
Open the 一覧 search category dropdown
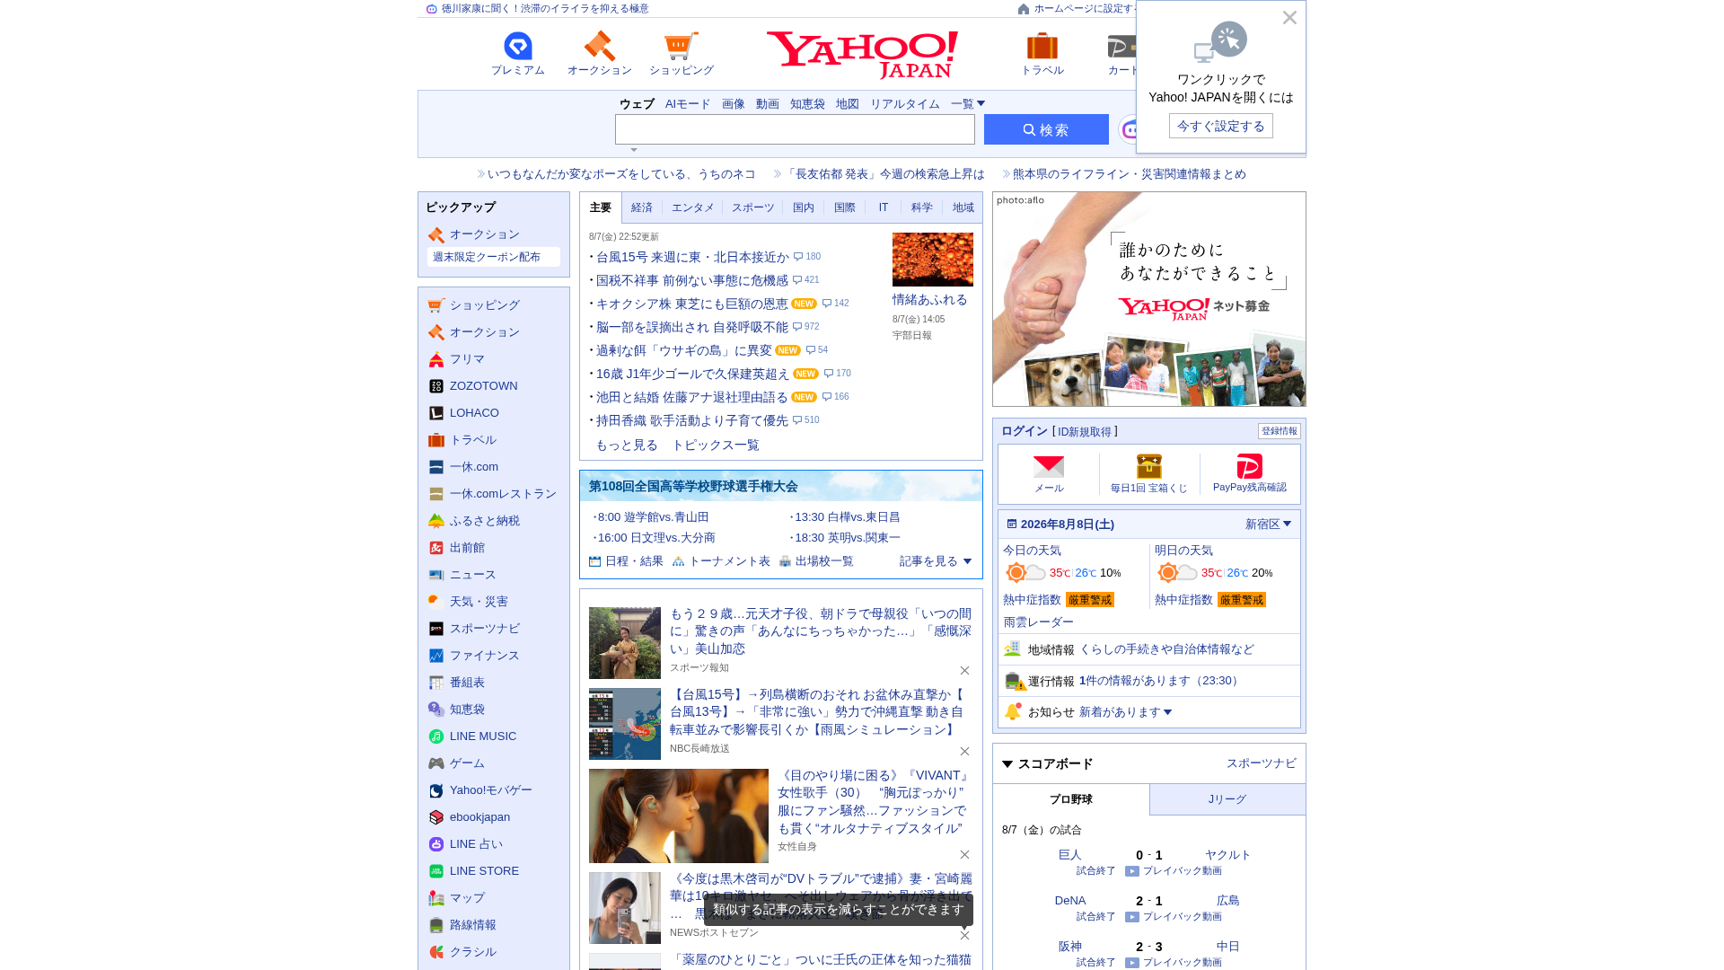(968, 104)
